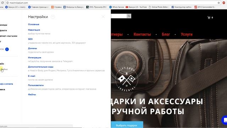Select Лендинги in the left sidebar
The width and height of the screenshot is (227, 128).
tap(4, 31)
